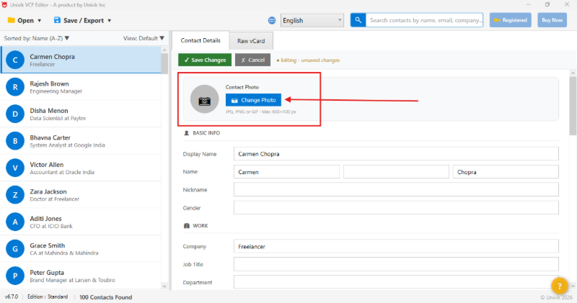Click Peter Gupta's P avatar

click(15, 276)
